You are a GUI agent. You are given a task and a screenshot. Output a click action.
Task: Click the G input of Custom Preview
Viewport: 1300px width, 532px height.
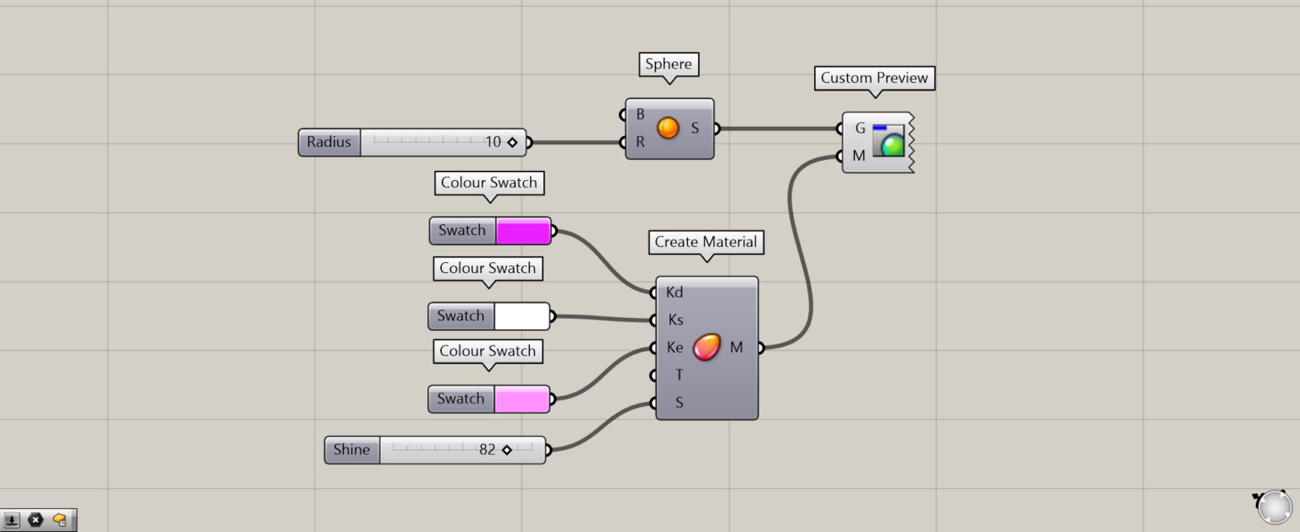tap(860, 129)
